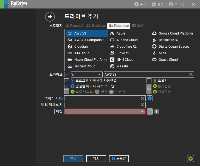Viewport: 200px width, 166px height.
Task: Select the Enterprise storage tab
Action: click(x=119, y=26)
